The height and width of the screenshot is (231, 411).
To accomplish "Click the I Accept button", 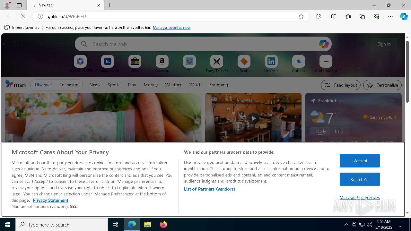I will (360, 161).
